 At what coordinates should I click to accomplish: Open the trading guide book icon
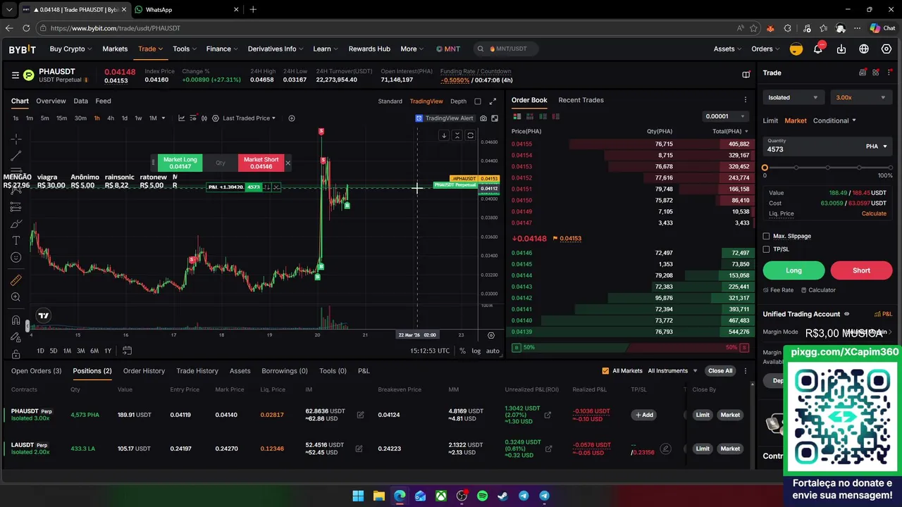746,75
